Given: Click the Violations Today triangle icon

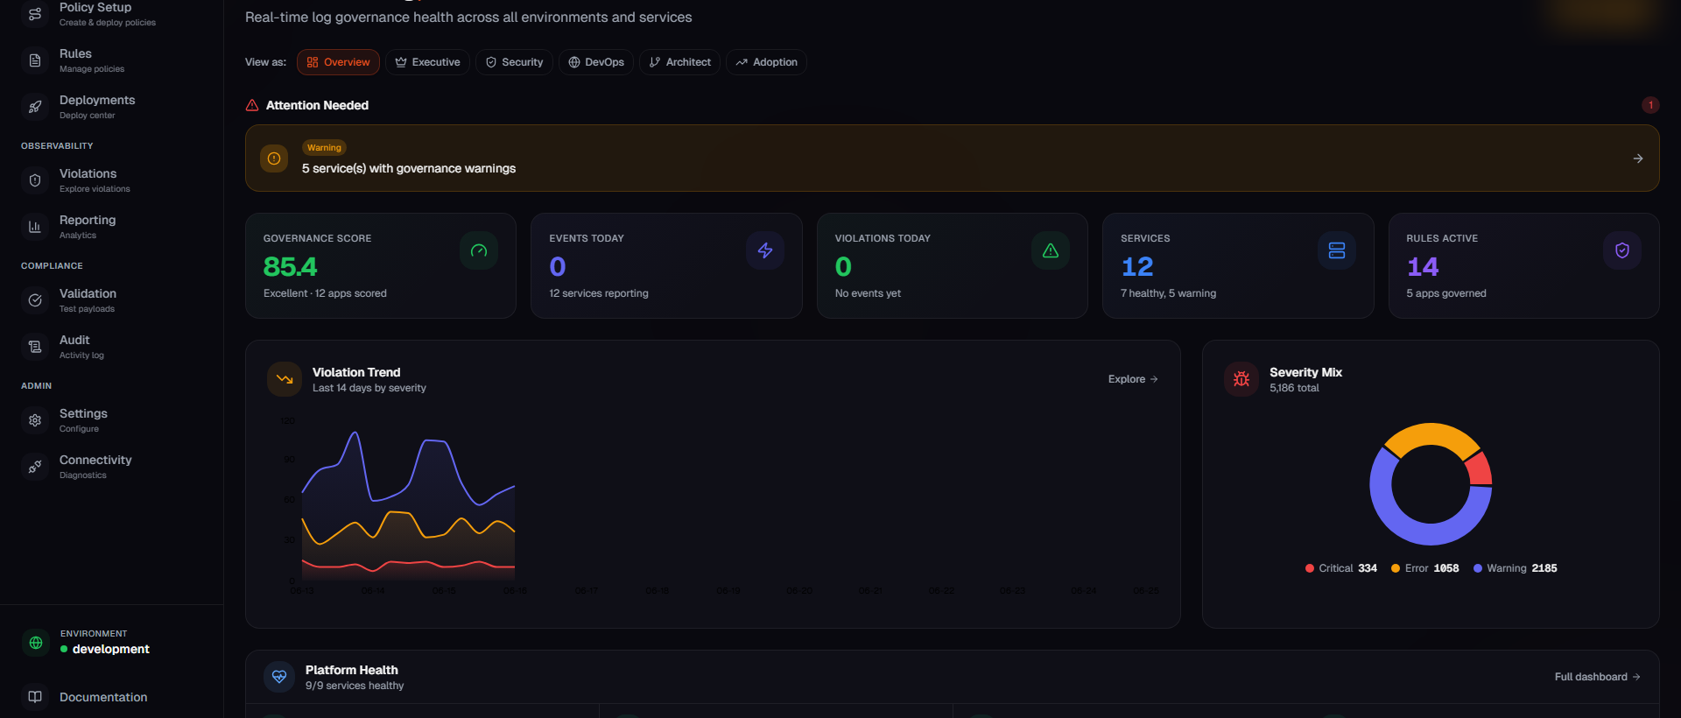Looking at the screenshot, I should 1051,250.
